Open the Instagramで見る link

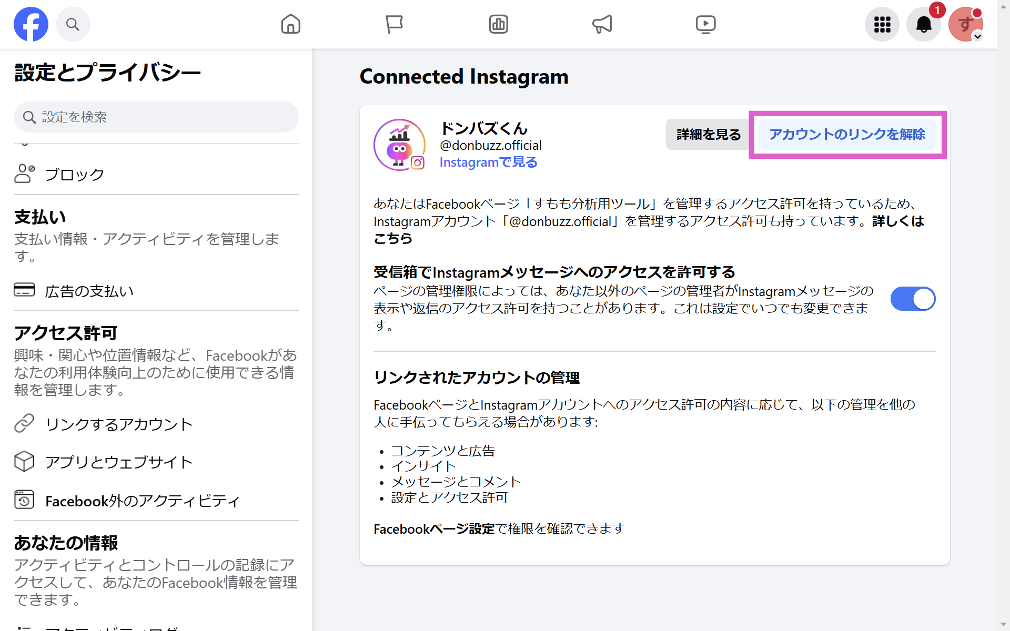488,162
